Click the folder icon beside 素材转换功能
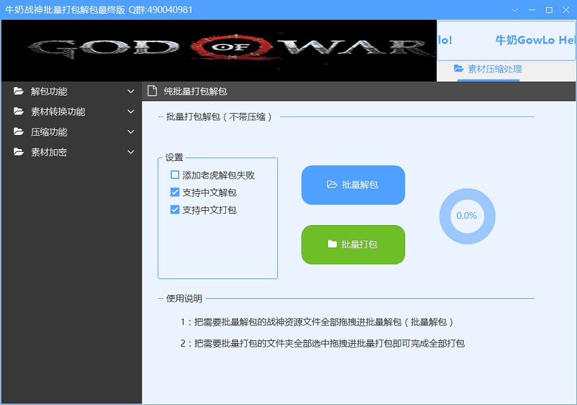This screenshot has width=577, height=405. coord(18,112)
